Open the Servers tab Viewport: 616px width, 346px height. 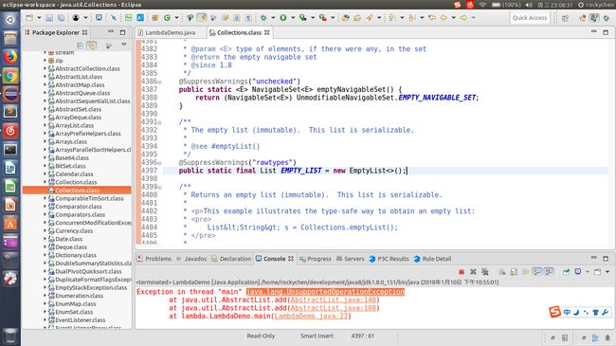pos(350,259)
